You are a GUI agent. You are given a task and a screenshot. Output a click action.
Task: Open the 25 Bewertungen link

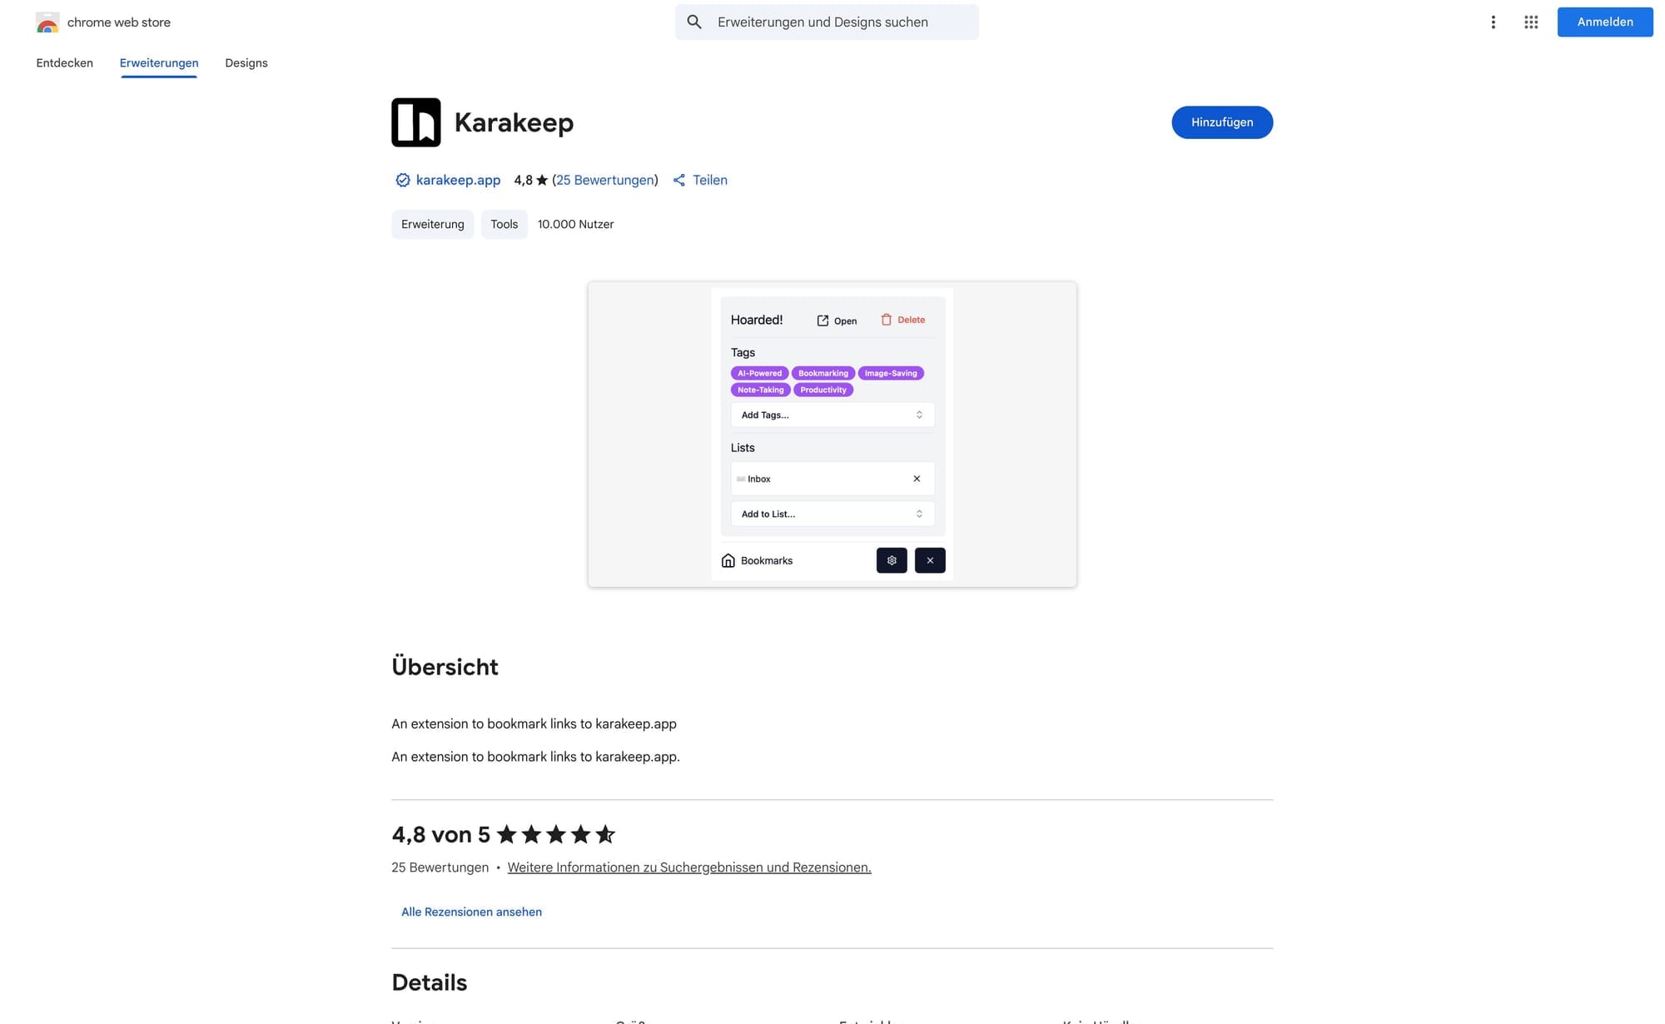605,180
